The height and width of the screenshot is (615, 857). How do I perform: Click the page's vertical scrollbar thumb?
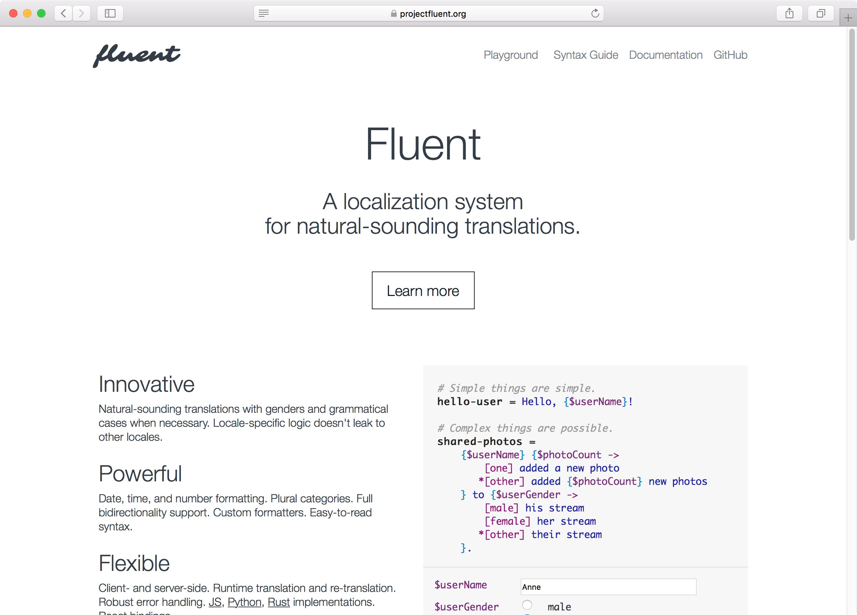pos(852,135)
